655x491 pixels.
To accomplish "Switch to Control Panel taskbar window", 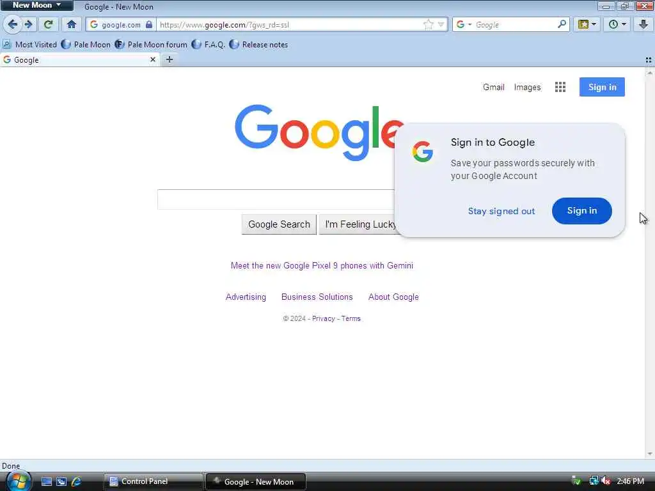I will (153, 481).
